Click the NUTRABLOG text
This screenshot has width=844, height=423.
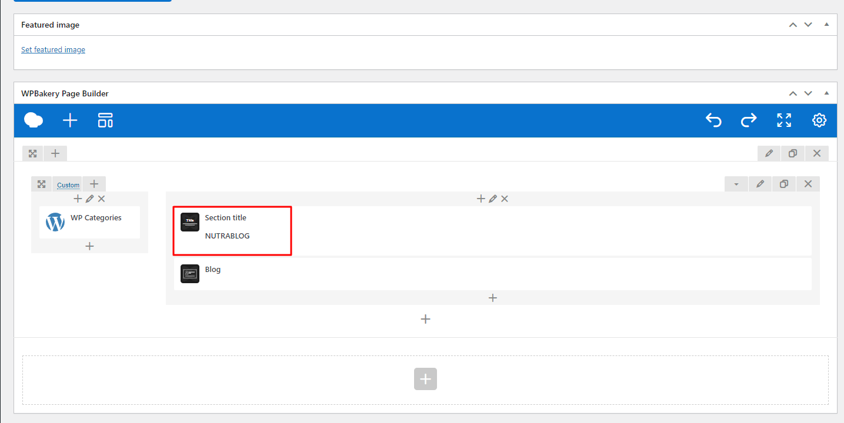tap(227, 236)
